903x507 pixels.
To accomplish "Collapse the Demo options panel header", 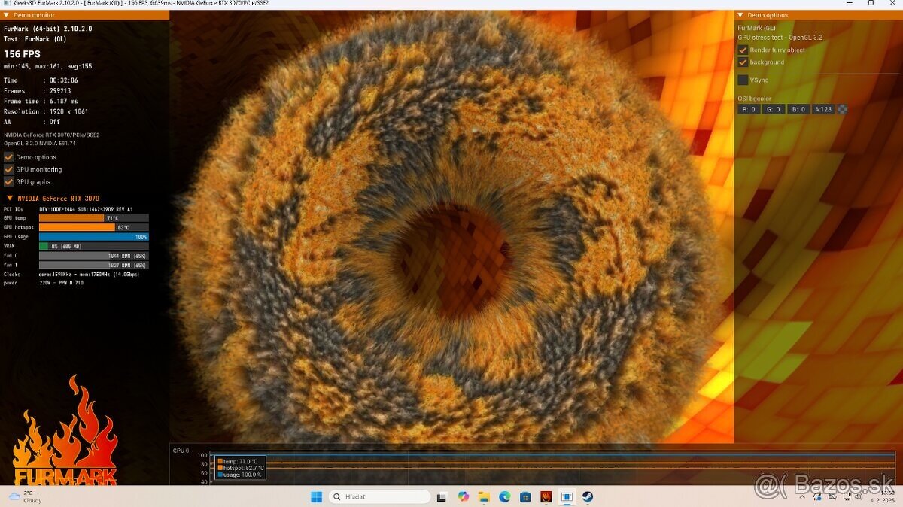I will [x=740, y=15].
